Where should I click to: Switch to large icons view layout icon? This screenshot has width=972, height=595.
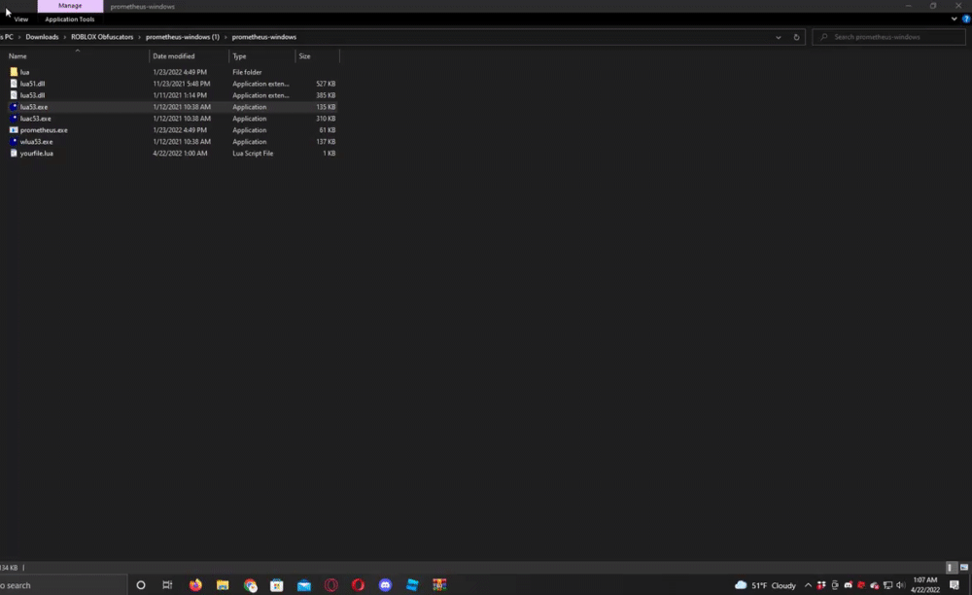[x=964, y=567]
